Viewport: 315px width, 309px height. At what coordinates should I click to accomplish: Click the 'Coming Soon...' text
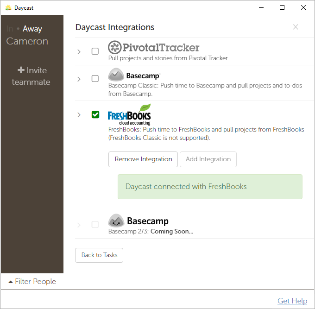[x=172, y=231]
